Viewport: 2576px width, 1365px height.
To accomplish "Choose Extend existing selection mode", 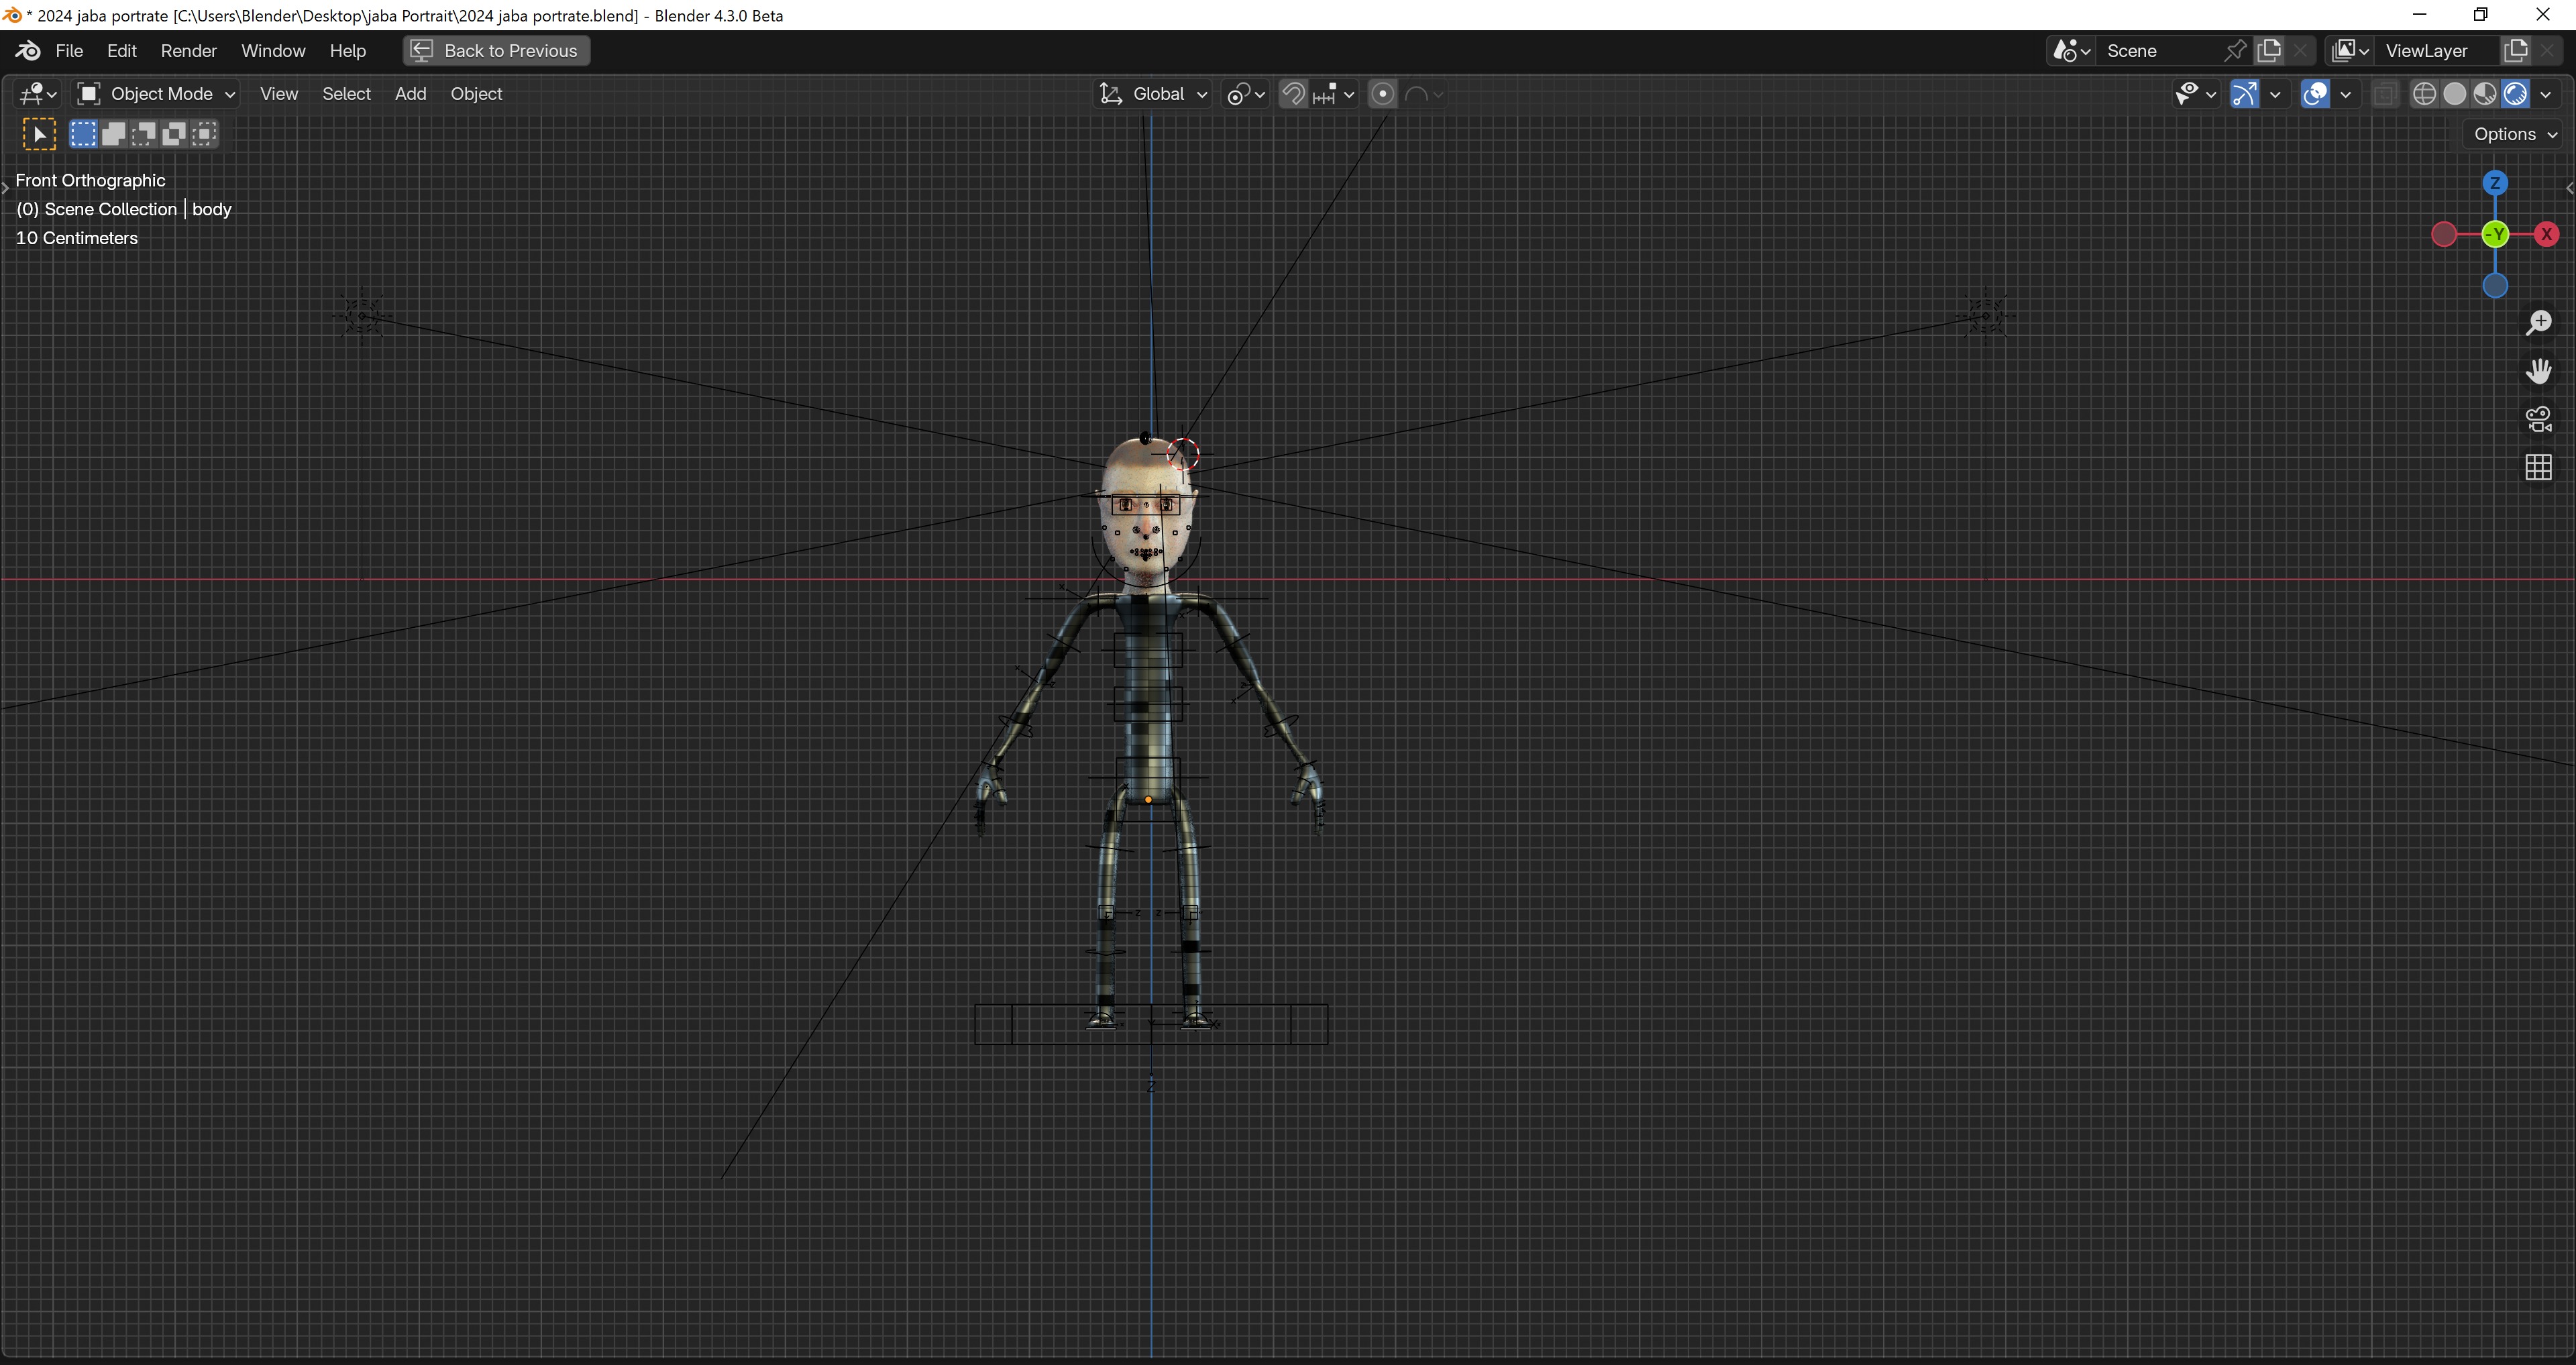I will point(113,134).
